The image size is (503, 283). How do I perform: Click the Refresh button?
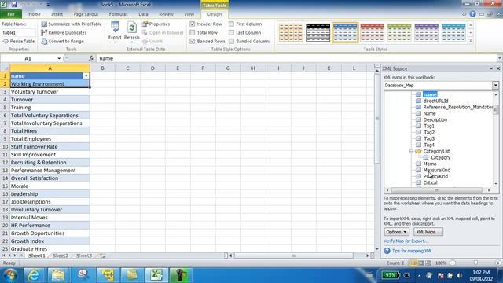point(131,31)
